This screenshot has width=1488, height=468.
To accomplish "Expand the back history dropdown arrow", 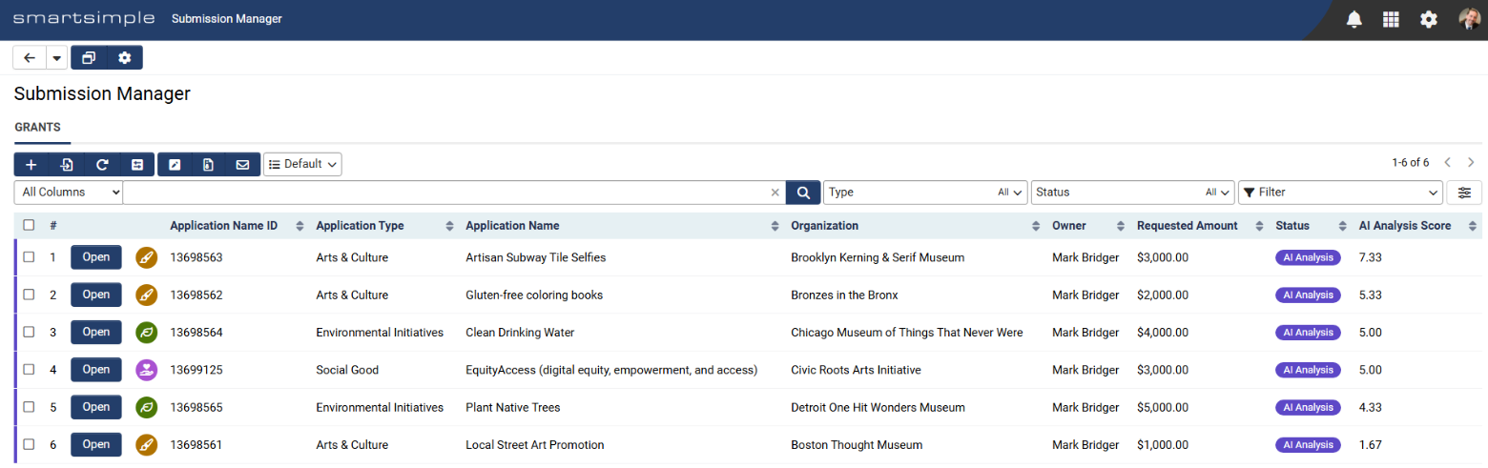I will pos(56,58).
